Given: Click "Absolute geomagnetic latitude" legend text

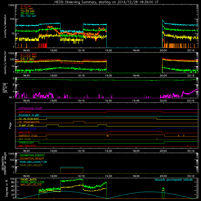Looking at the screenshot, I should tap(174, 180).
